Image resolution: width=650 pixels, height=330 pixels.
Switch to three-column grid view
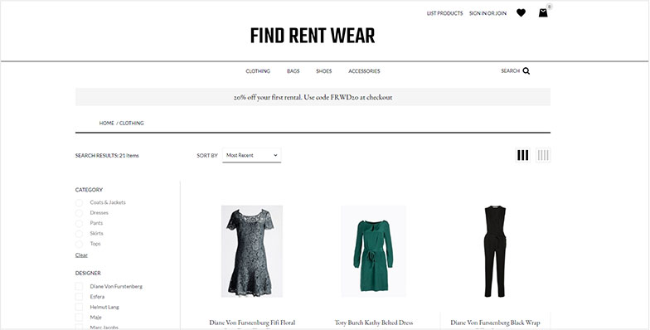[x=522, y=155]
